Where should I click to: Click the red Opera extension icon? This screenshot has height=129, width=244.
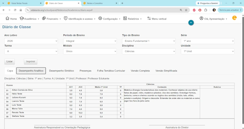click(x=200, y=10)
